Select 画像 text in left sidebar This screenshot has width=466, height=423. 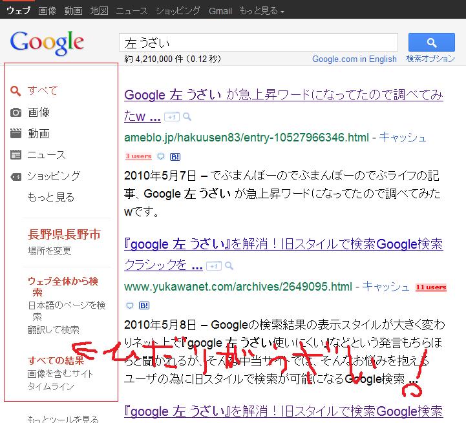(x=39, y=112)
